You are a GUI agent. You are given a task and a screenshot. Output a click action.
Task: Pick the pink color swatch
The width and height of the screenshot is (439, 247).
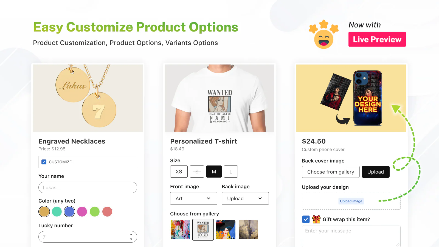click(x=82, y=212)
